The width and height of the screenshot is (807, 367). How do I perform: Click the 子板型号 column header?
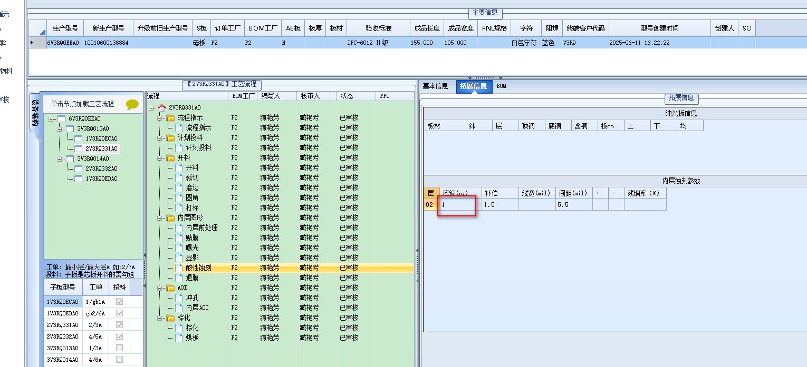coord(63,287)
